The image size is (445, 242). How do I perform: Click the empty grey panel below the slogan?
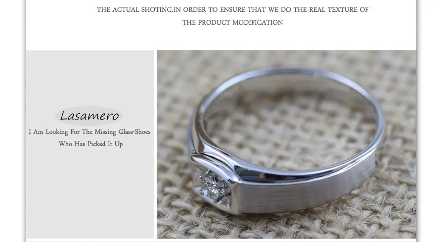pos(89,193)
